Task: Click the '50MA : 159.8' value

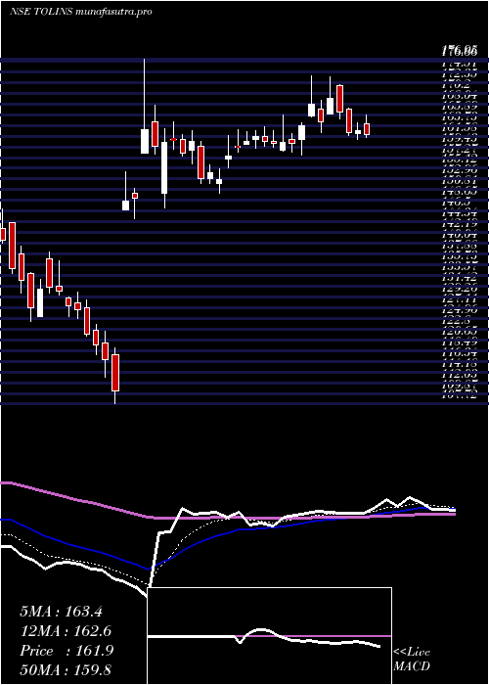Action: (66, 670)
